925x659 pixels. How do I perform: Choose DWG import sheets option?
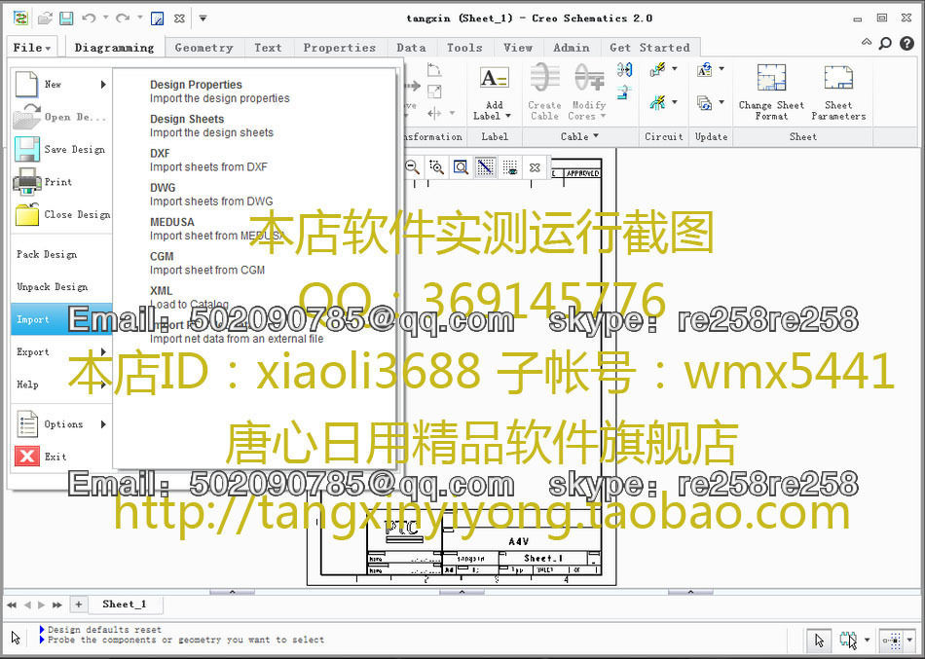click(211, 194)
